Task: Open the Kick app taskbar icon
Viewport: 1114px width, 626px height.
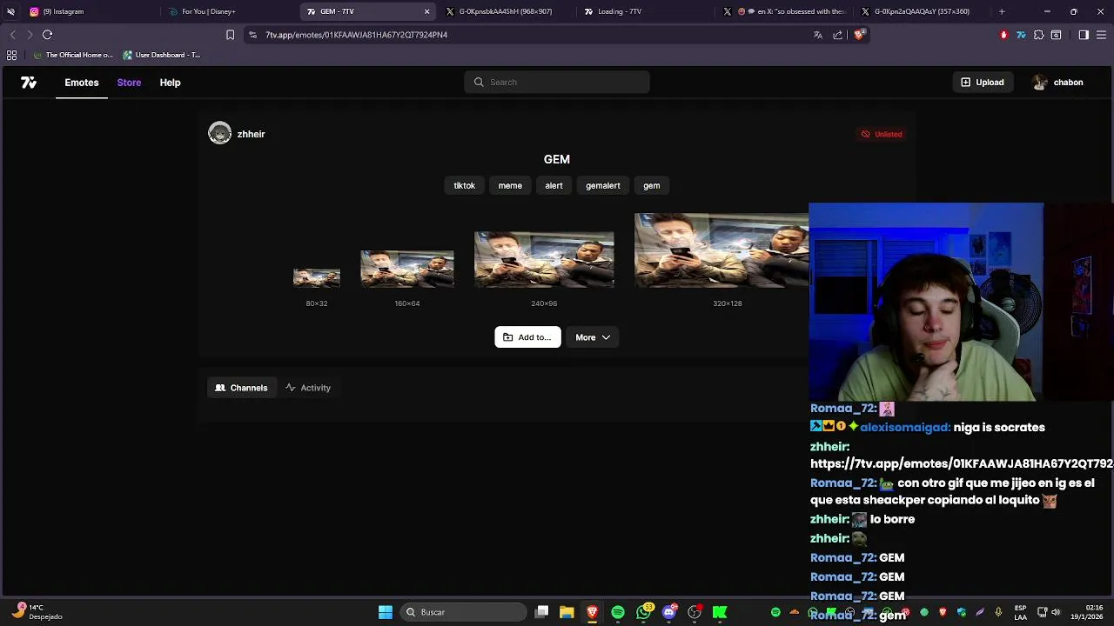Action: click(720, 612)
